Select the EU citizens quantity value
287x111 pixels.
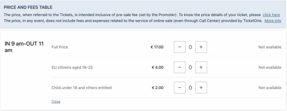coord(190,67)
